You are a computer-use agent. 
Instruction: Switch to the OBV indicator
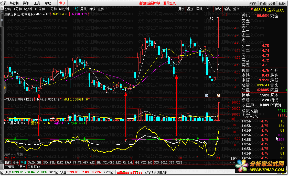coord(85,162)
